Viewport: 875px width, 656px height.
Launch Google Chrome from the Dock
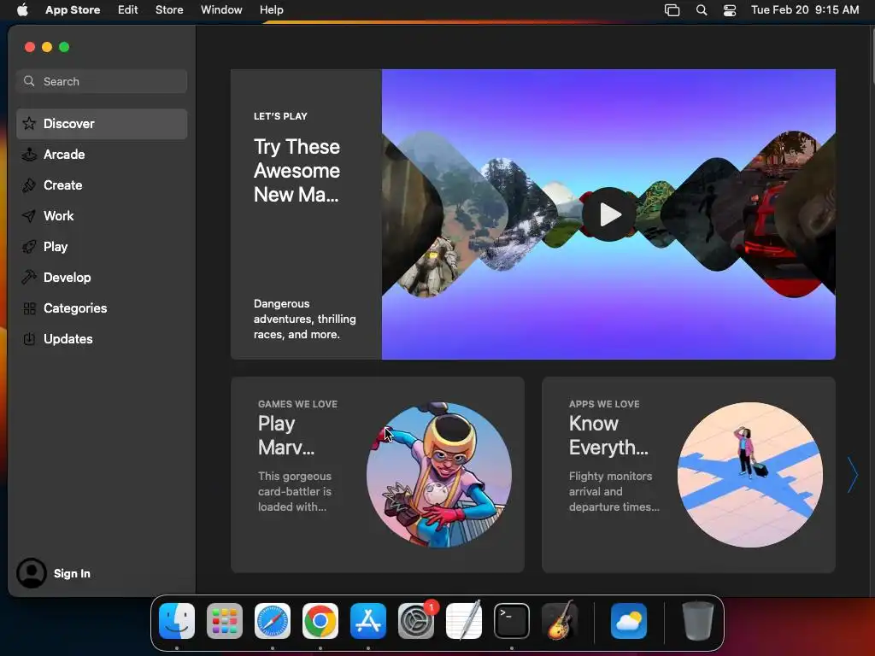point(320,621)
